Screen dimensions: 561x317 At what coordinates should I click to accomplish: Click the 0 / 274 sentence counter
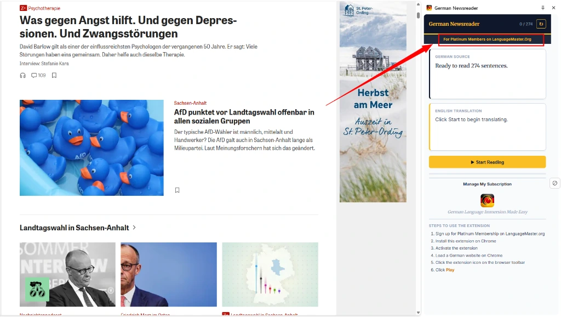pyautogui.click(x=526, y=24)
